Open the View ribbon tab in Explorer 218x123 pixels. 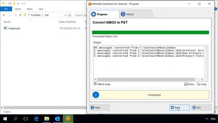tap(41, 9)
